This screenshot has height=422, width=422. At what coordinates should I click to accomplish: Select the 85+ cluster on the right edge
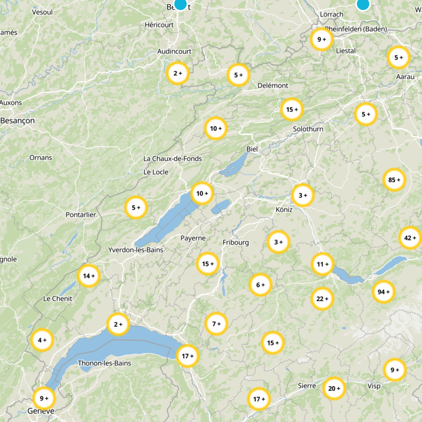pos(393,179)
